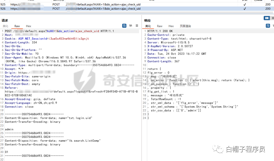Toggle the \n non-printable characters icon
The height and width of the screenshot is (161, 274).
click(131, 26)
